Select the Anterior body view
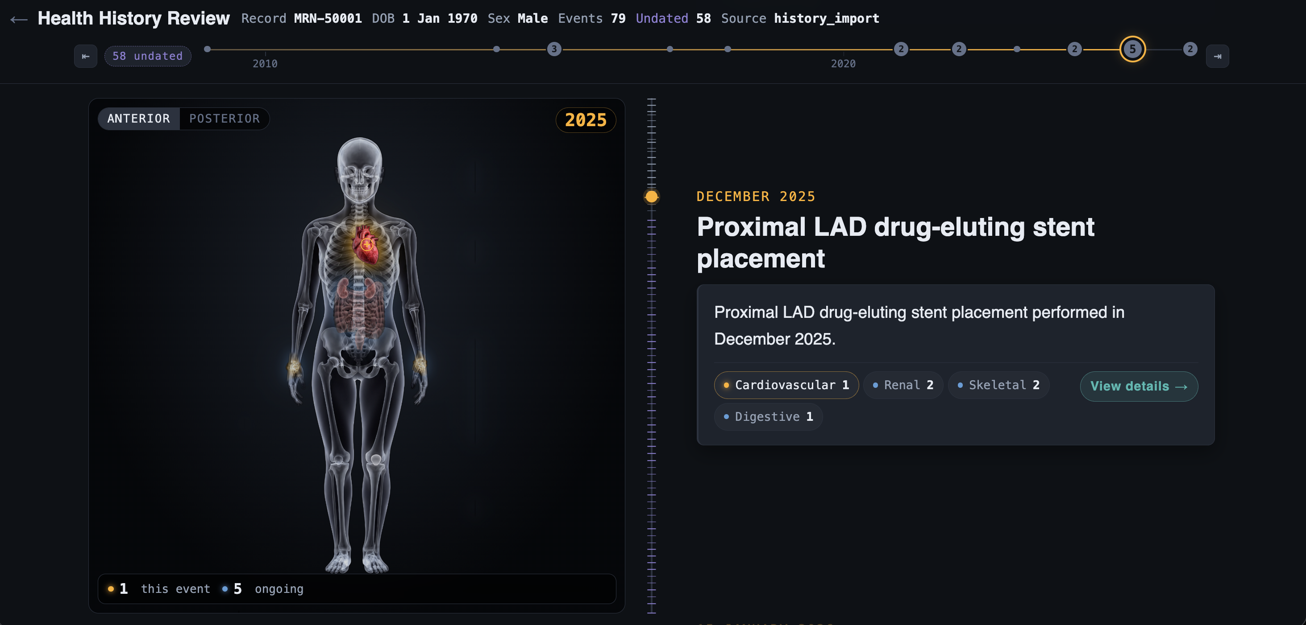The image size is (1306, 625). pyautogui.click(x=138, y=119)
